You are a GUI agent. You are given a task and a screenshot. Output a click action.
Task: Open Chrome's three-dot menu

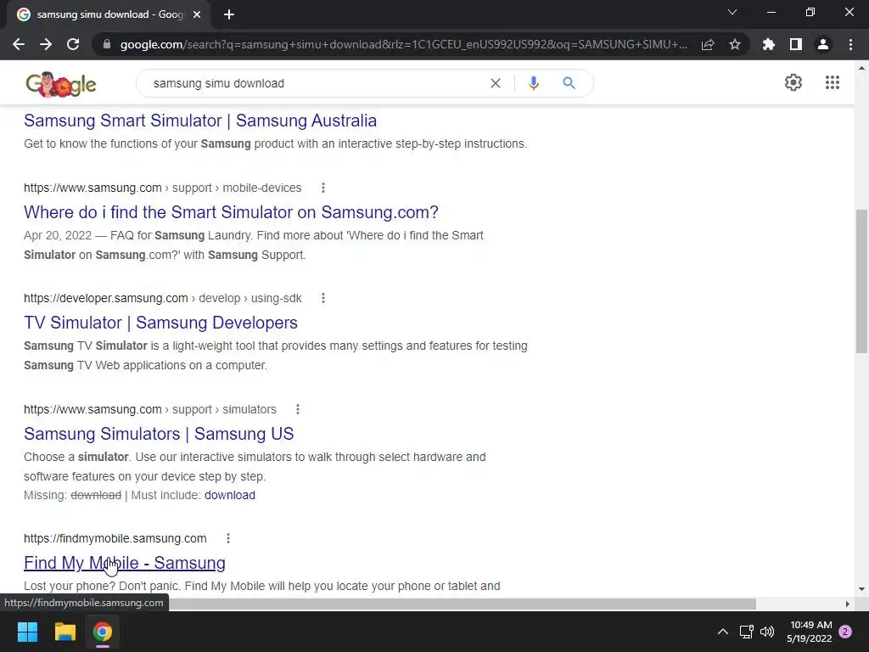point(850,44)
